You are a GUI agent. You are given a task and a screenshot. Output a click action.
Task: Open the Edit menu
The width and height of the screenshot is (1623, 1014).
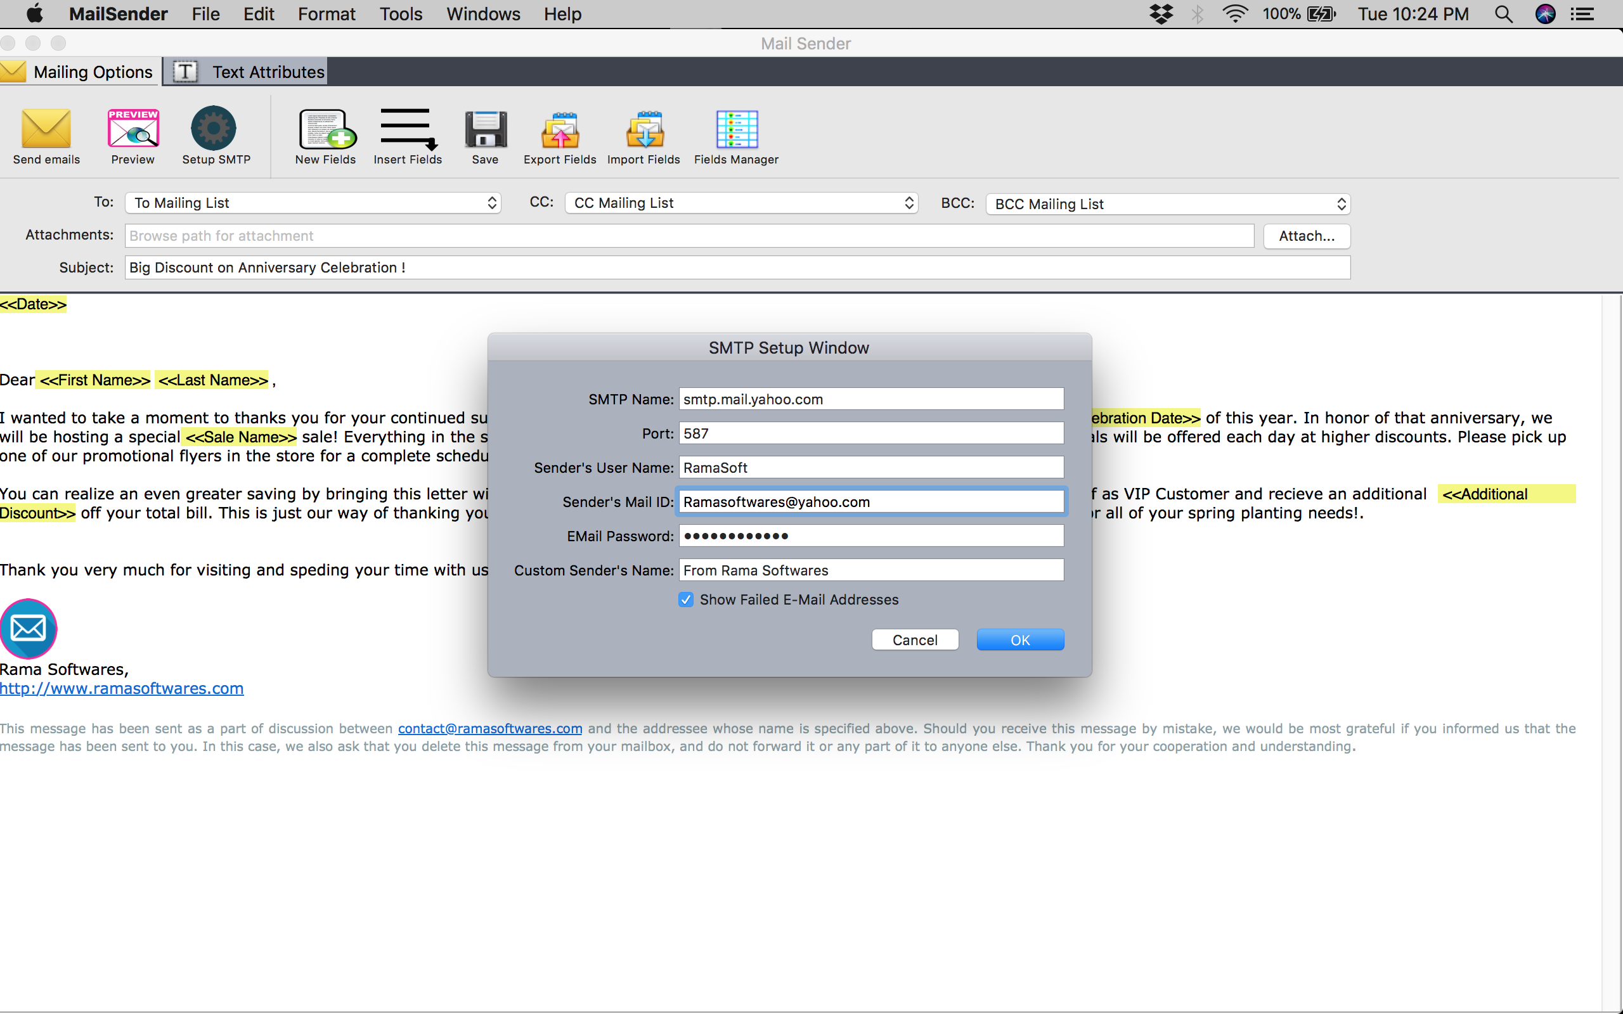pyautogui.click(x=259, y=14)
